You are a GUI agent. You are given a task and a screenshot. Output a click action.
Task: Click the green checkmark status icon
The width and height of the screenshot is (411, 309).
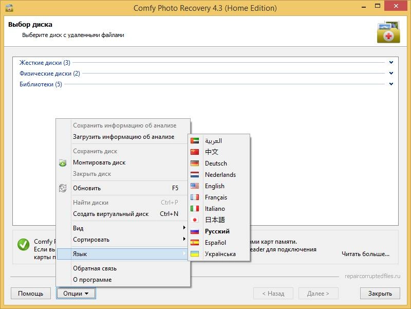point(23,244)
